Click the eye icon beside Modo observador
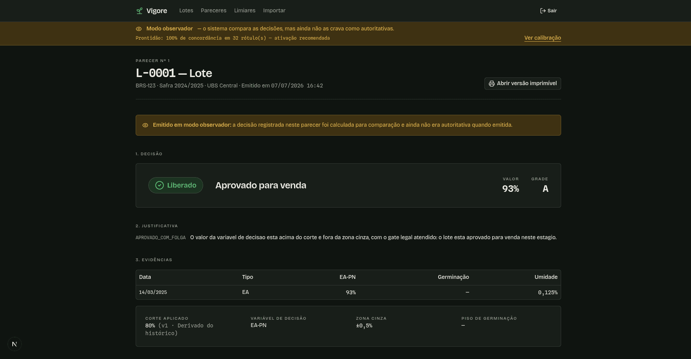Screen dimensions: 691x359 click(139, 29)
